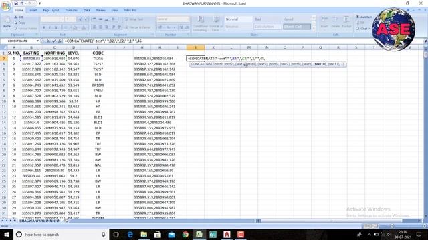Apply the Bad cell style
This screenshot has height=240, width=428.
click(x=267, y=19)
